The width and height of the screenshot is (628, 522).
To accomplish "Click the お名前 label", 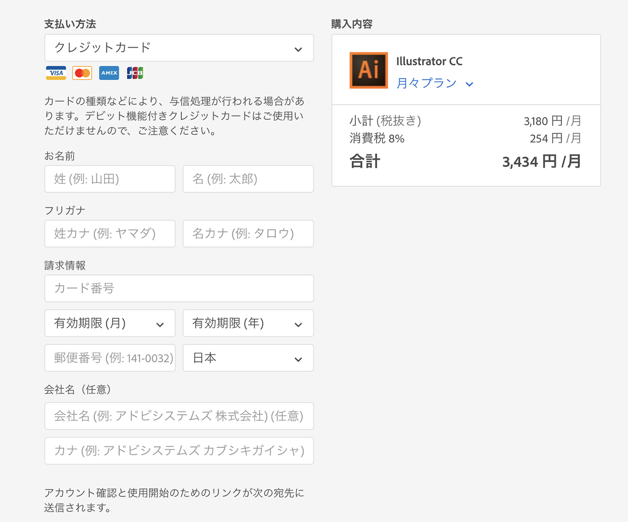I will tap(60, 156).
